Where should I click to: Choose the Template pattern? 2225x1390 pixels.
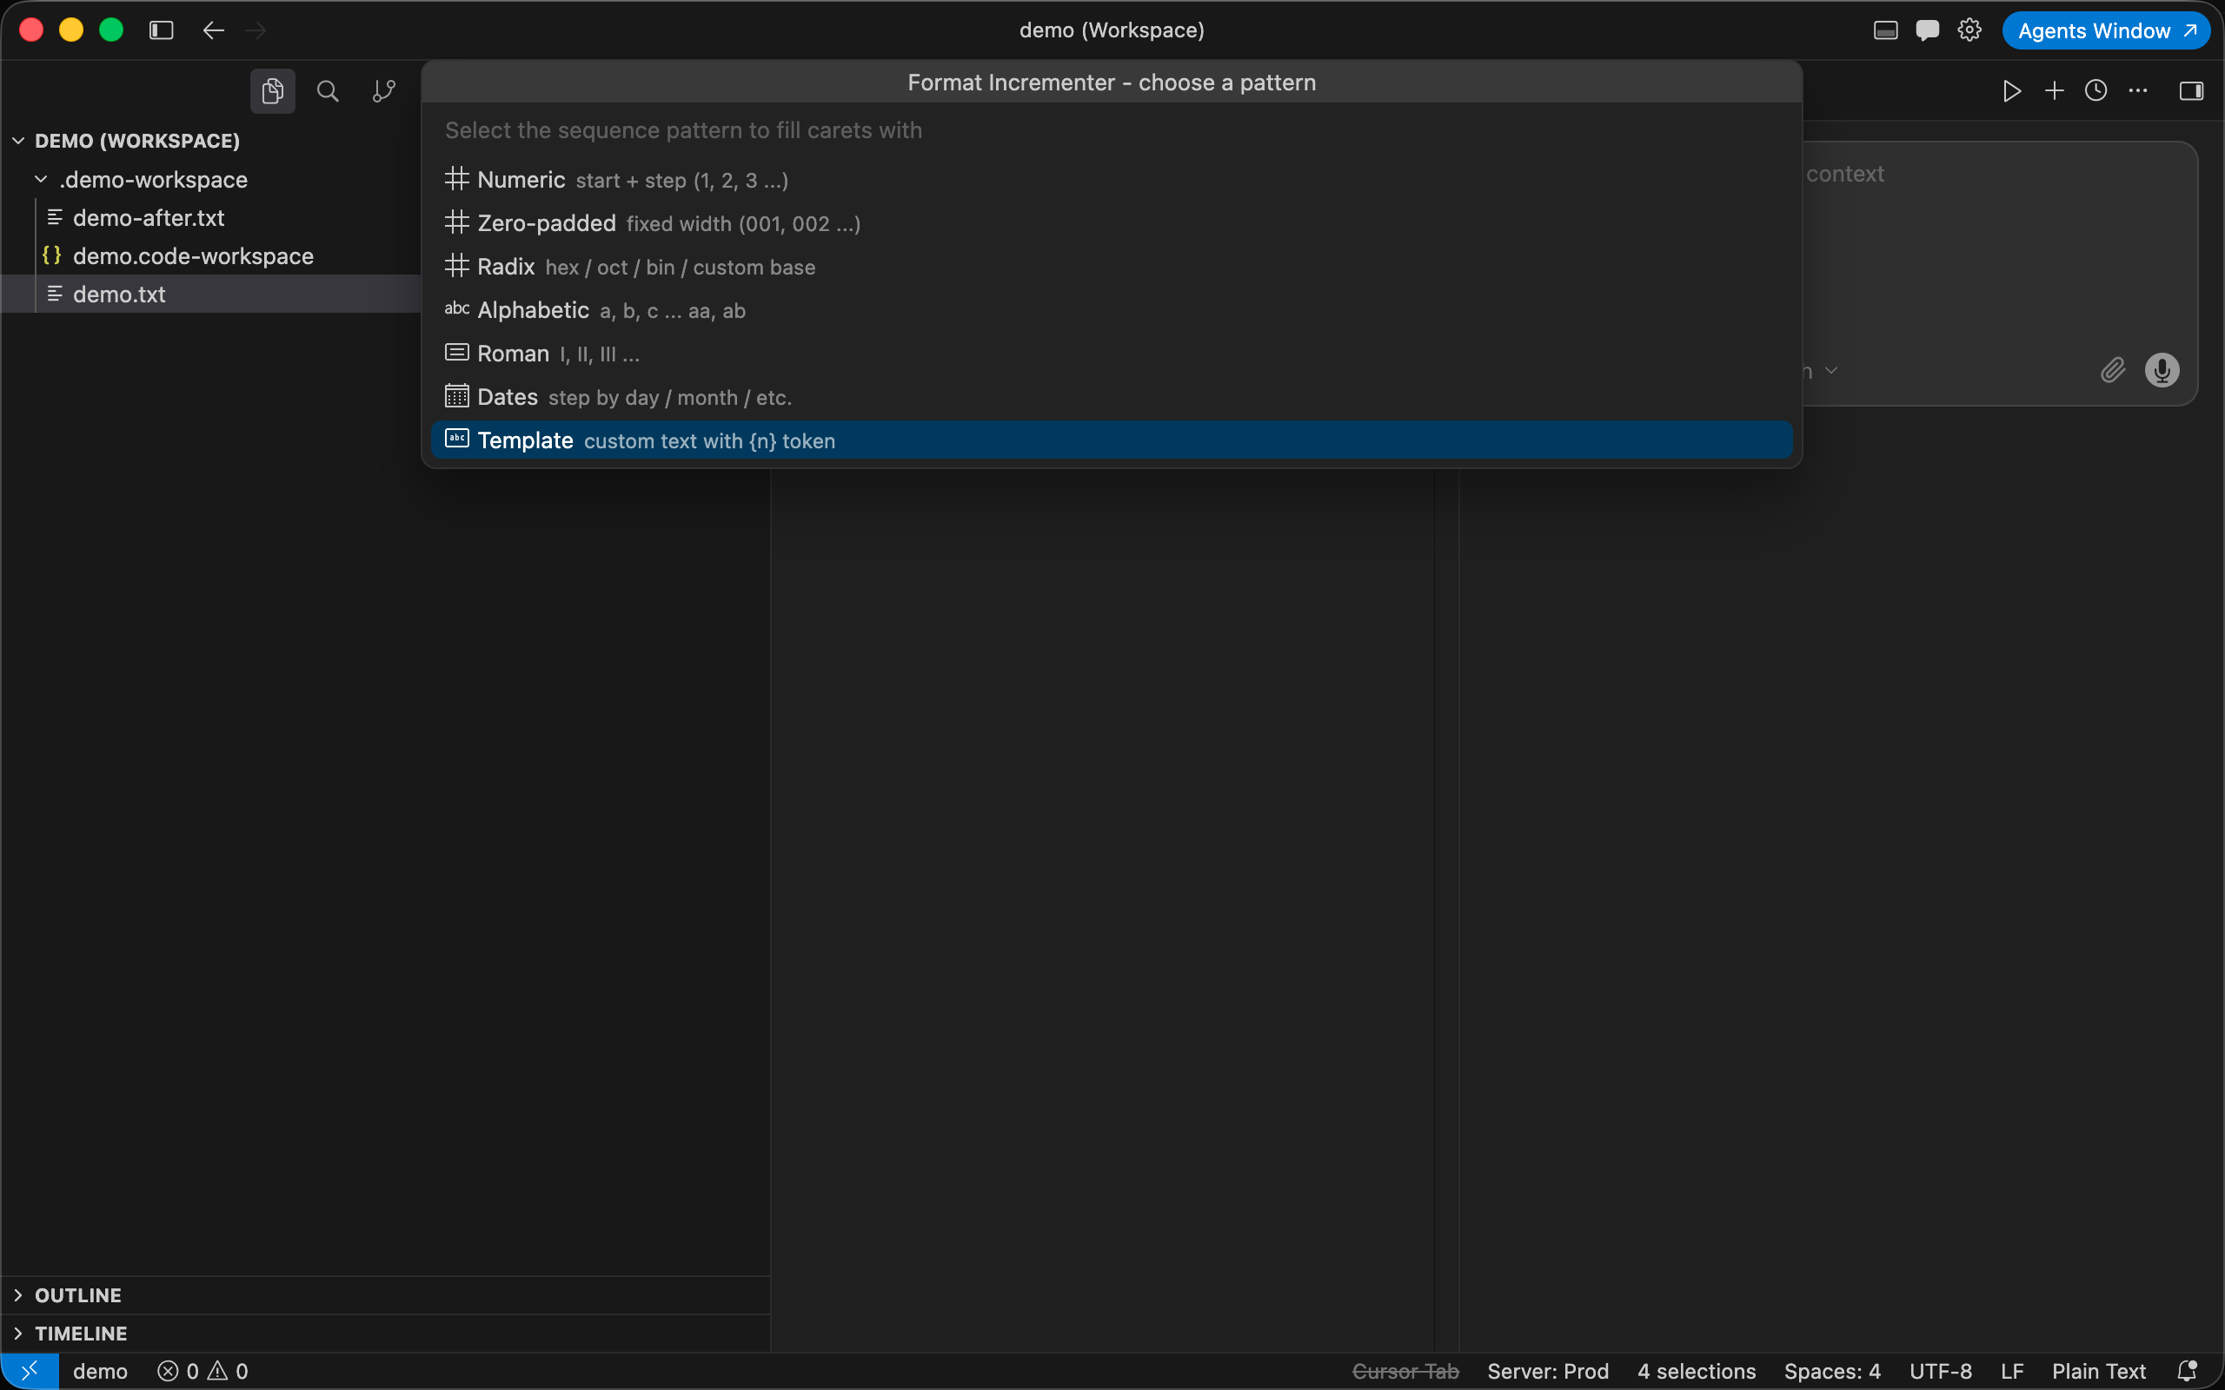click(1112, 440)
